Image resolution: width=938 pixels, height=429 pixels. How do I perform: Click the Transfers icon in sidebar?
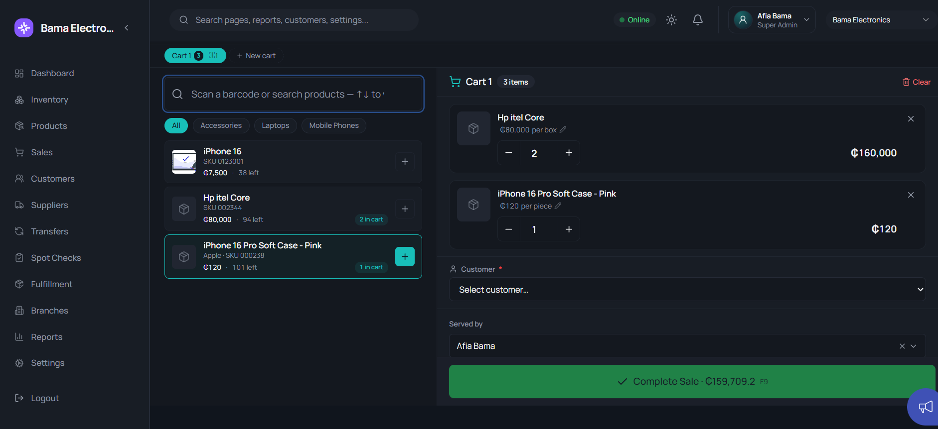[x=19, y=231]
